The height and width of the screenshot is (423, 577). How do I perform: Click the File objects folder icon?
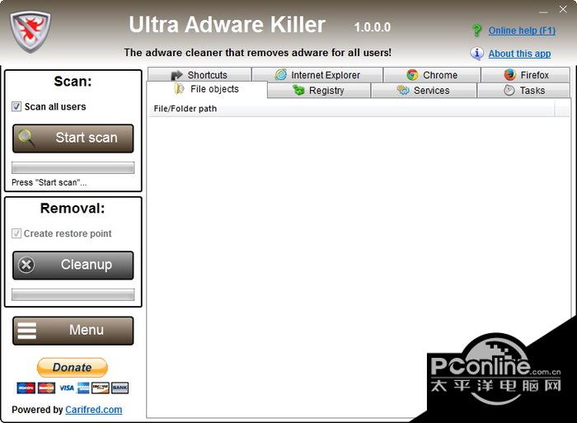(x=179, y=89)
